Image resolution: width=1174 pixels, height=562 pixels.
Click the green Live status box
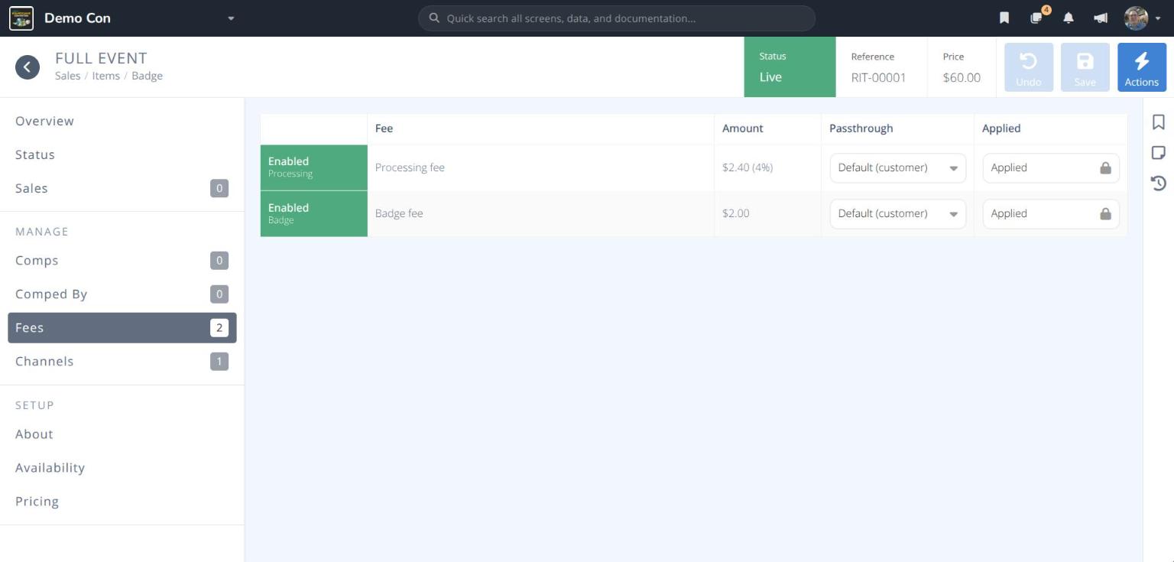coord(790,67)
